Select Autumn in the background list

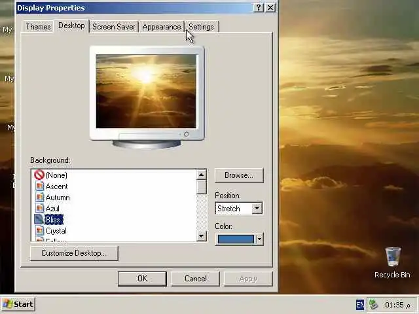click(58, 198)
